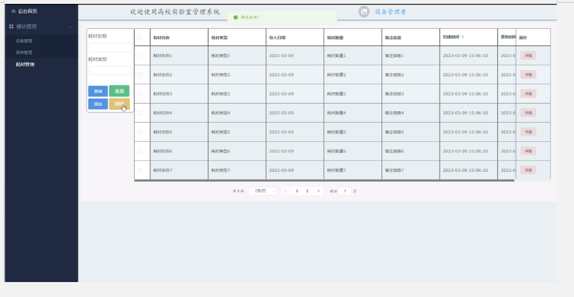The height and width of the screenshot is (297, 574).
Task: Collapse the 模块管理 chevron arrow
Action: tap(71, 27)
